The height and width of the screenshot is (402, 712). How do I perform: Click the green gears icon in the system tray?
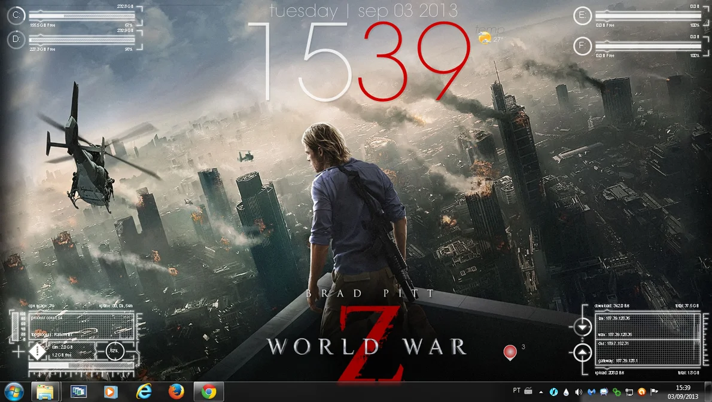(x=617, y=392)
